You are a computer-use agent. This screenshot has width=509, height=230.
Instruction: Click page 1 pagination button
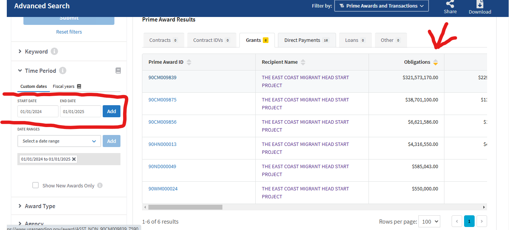click(x=469, y=221)
